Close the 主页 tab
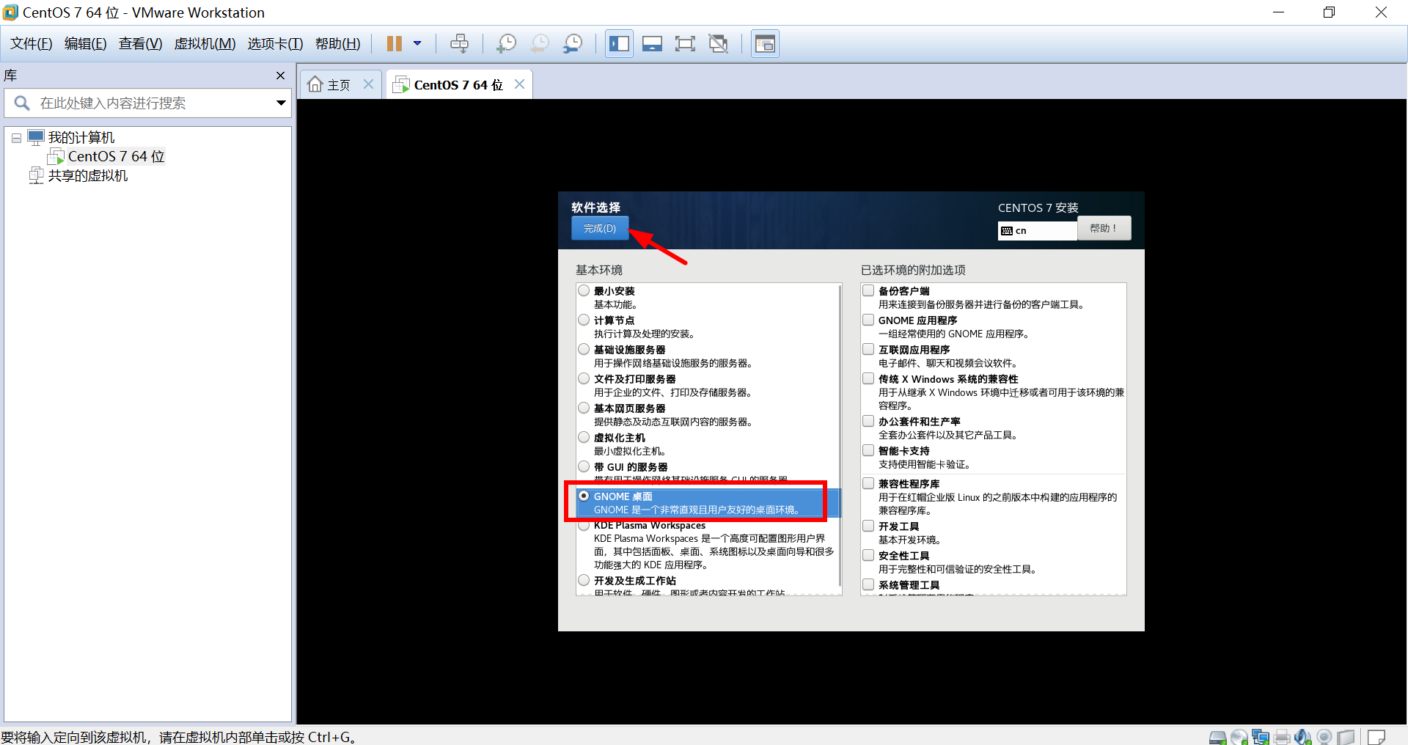Viewport: 1408px width, 745px height. (369, 84)
